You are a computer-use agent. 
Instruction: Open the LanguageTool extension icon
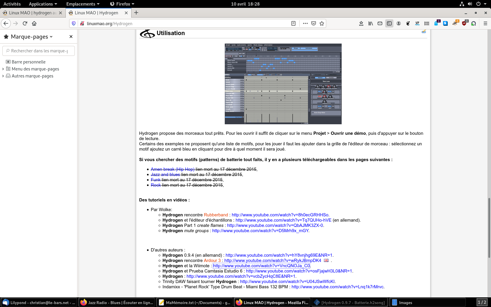417,23
